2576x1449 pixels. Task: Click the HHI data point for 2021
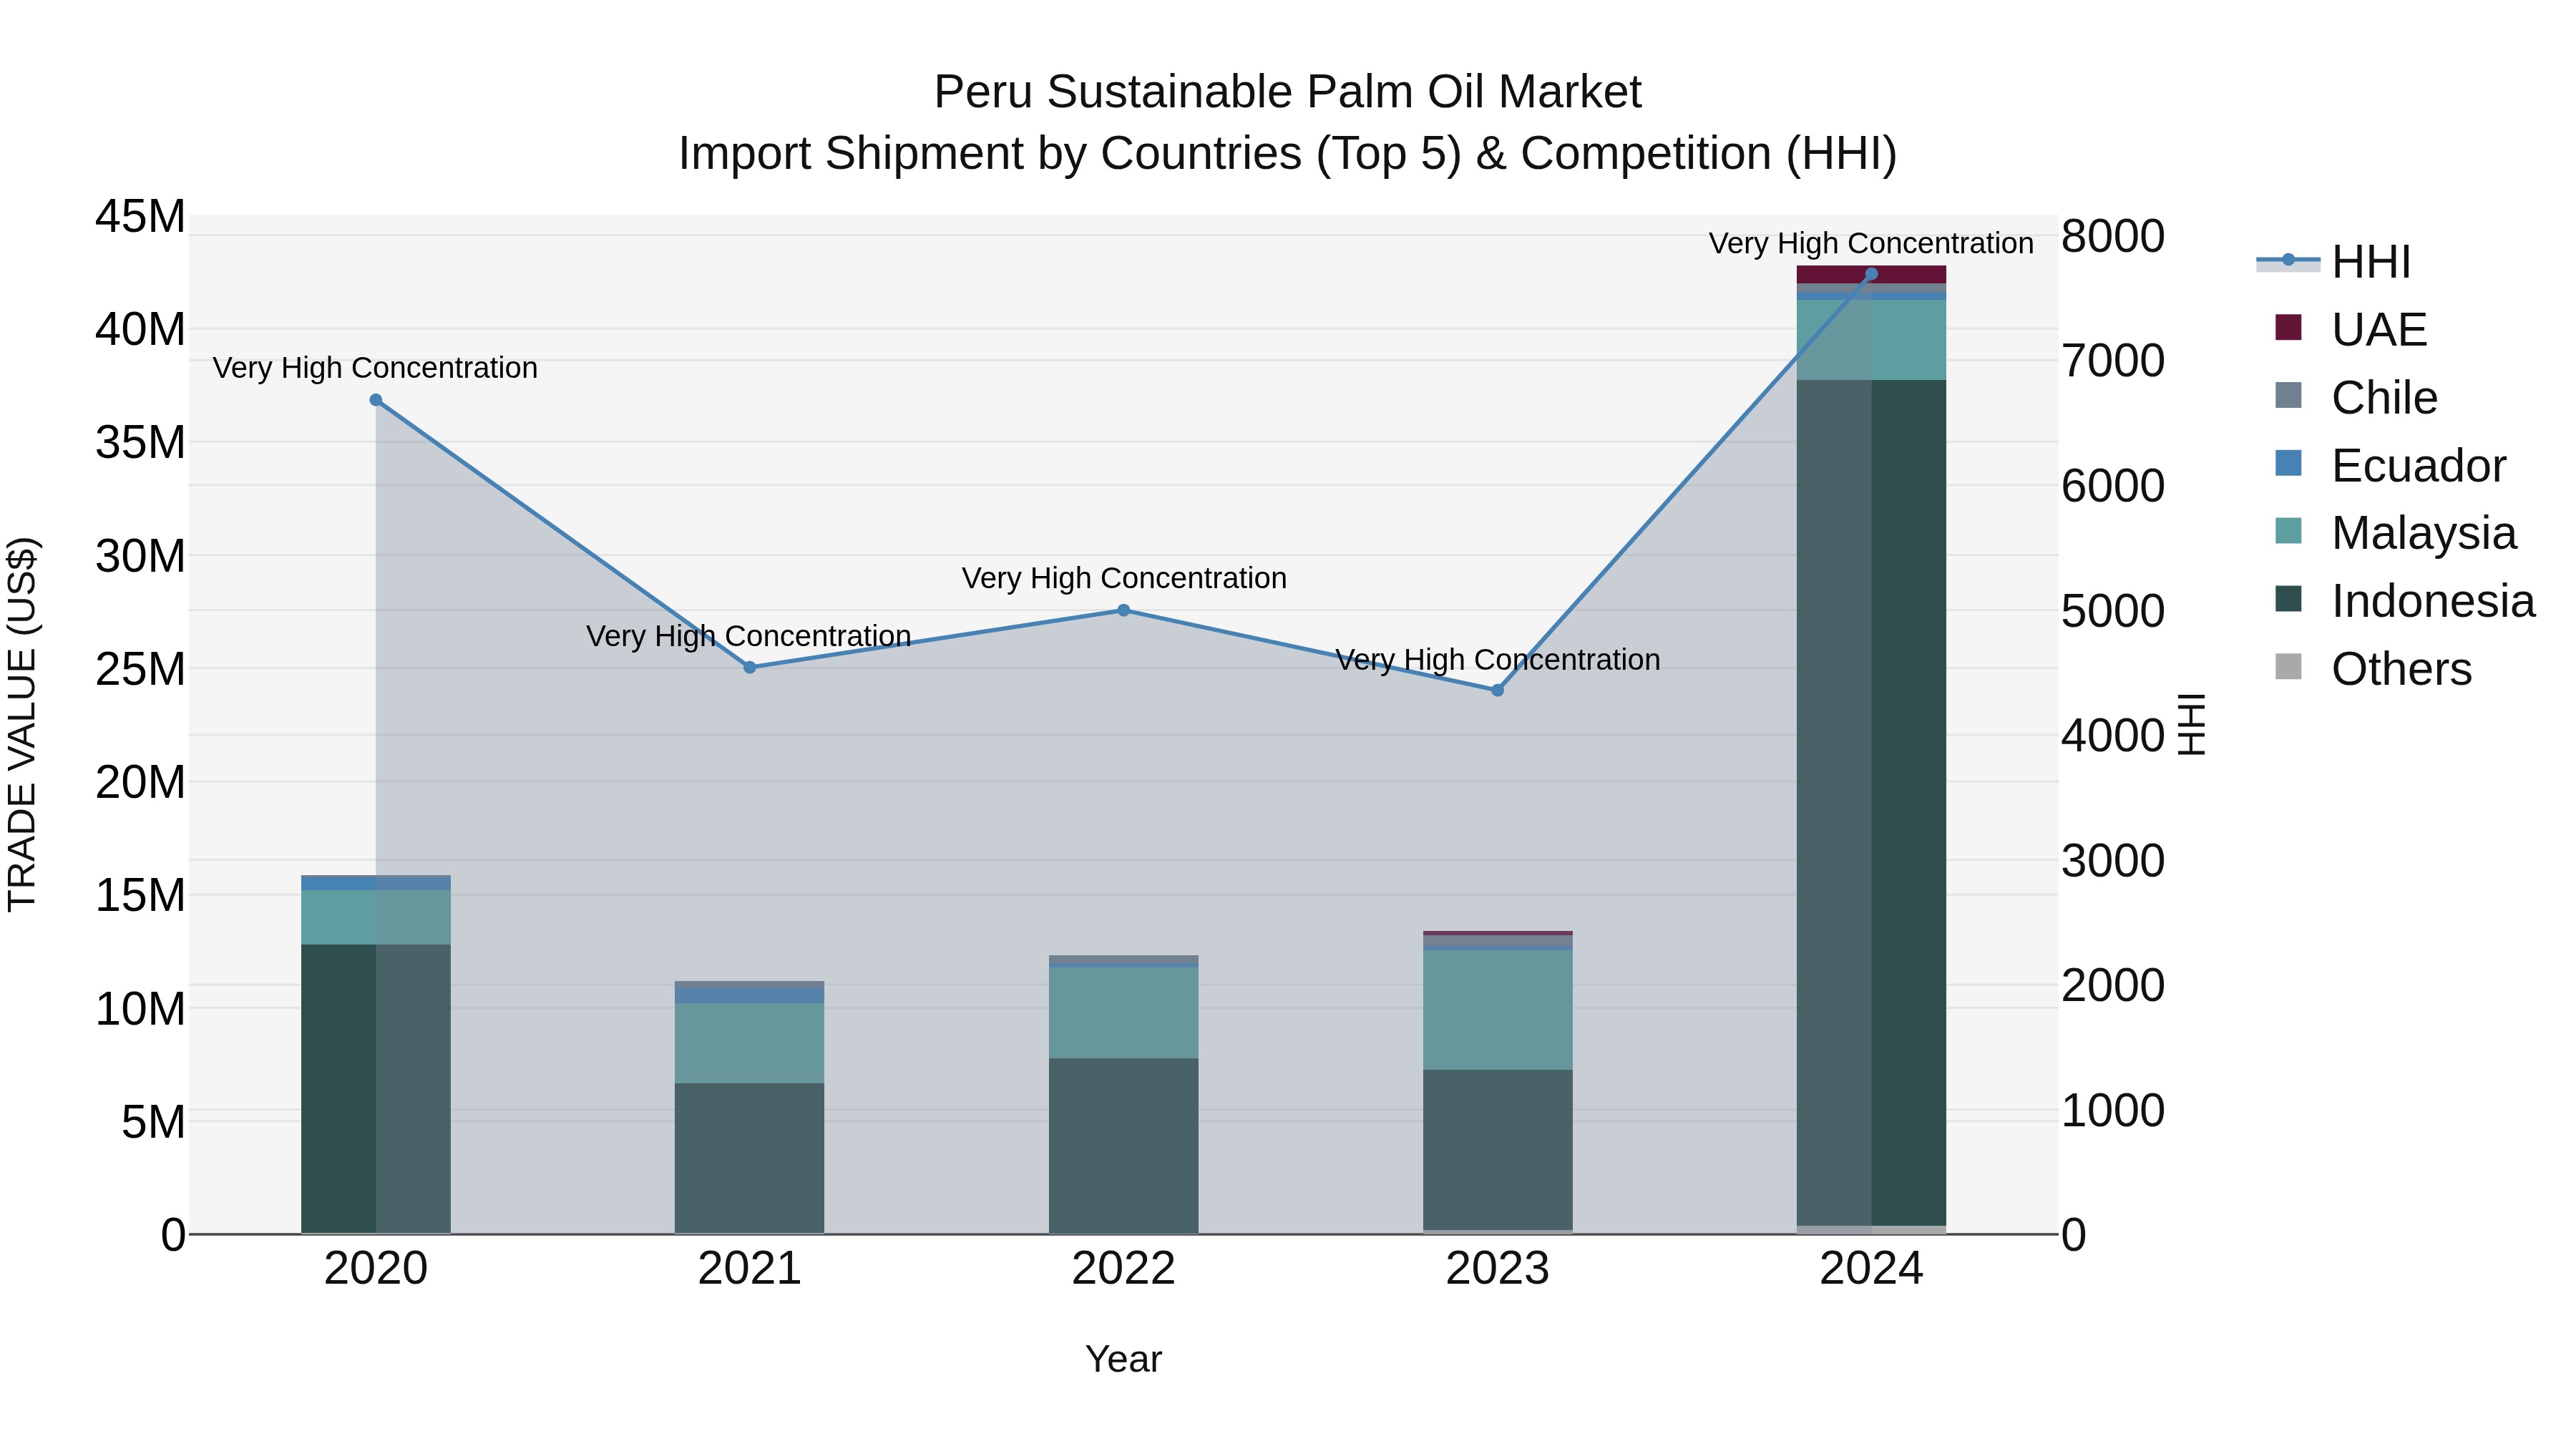coord(750,667)
